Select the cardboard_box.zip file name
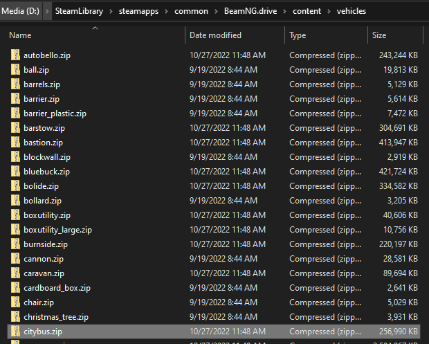 pos(57,288)
